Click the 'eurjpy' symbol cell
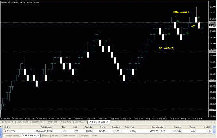Image resolution: width=217 pixels, height=138 pixels. point(89,131)
